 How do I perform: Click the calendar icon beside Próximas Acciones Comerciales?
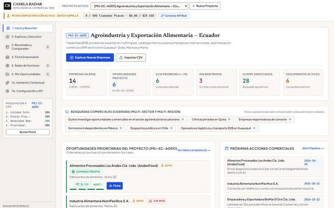click(227, 149)
